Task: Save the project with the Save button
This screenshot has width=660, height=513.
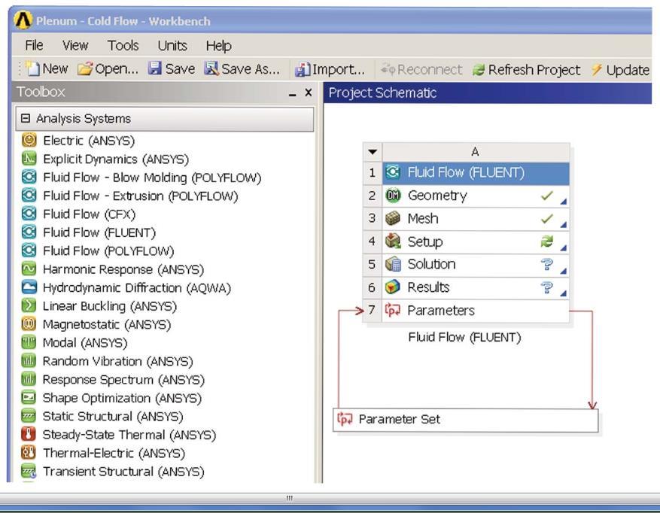Action: point(172,68)
